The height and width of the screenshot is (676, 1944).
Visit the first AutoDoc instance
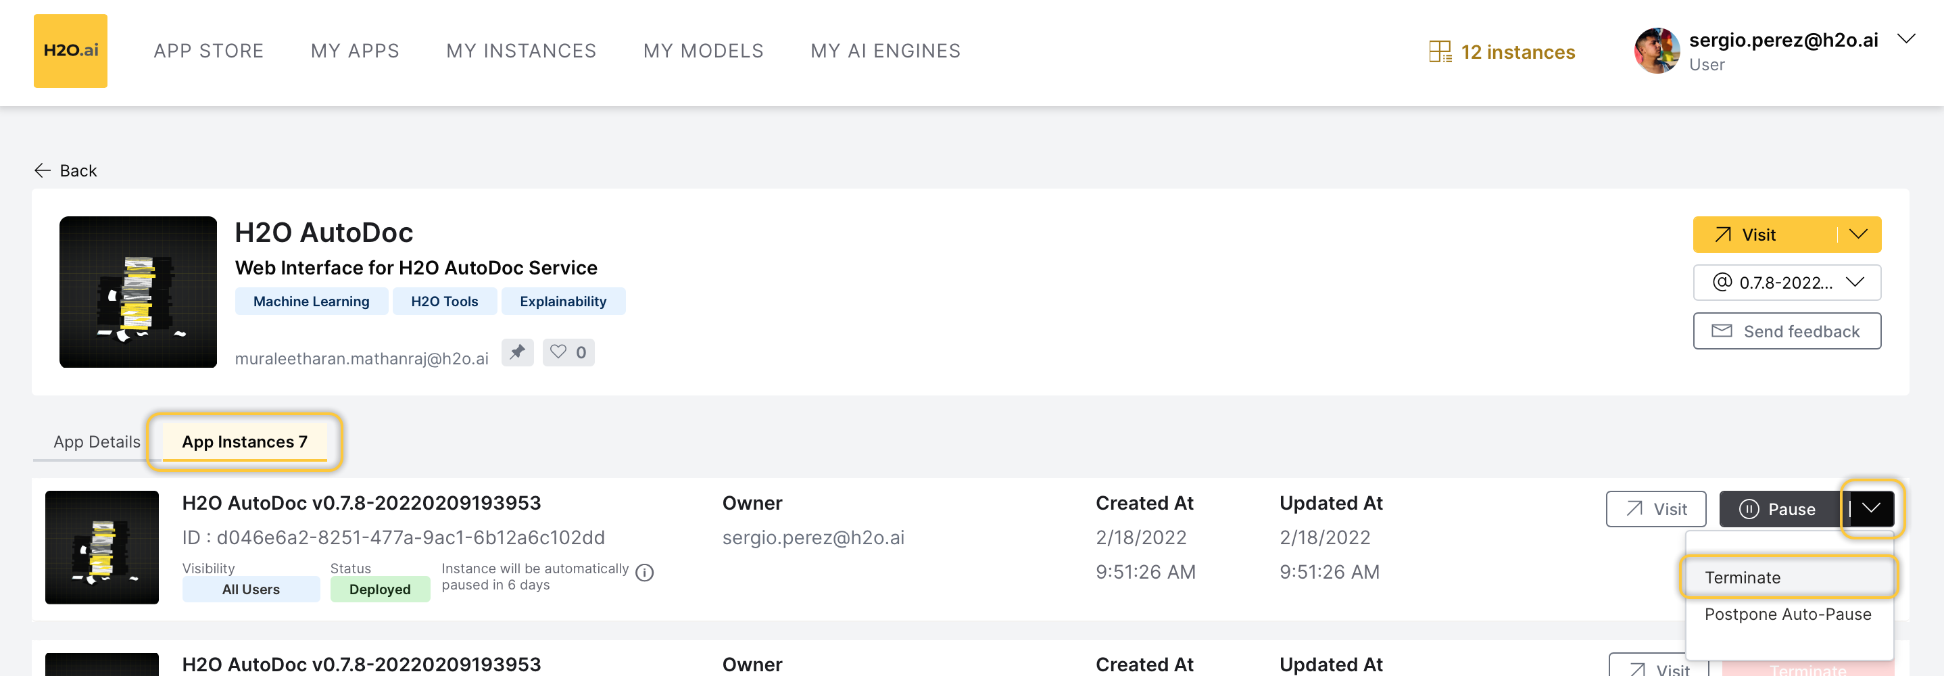(1656, 509)
